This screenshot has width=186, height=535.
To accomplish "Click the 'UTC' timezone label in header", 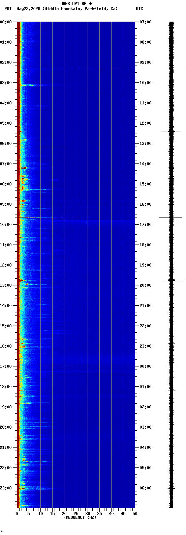I will 139,9.
